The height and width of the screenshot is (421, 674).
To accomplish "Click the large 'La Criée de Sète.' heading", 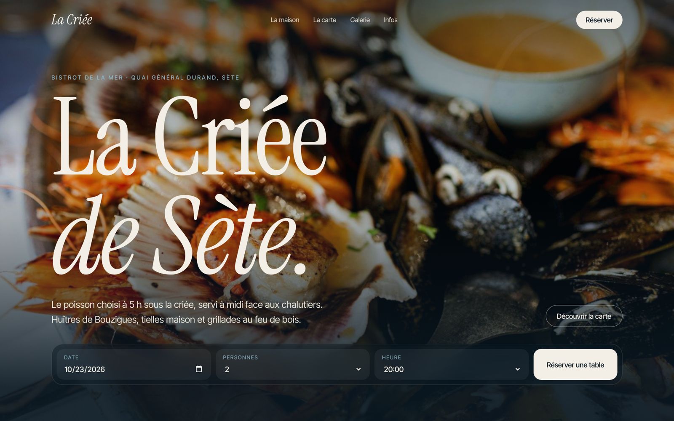I will point(190,185).
